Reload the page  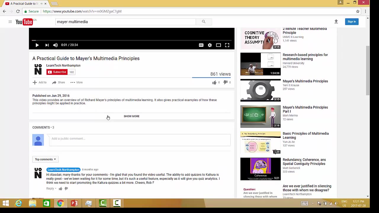pyautogui.click(x=18, y=11)
